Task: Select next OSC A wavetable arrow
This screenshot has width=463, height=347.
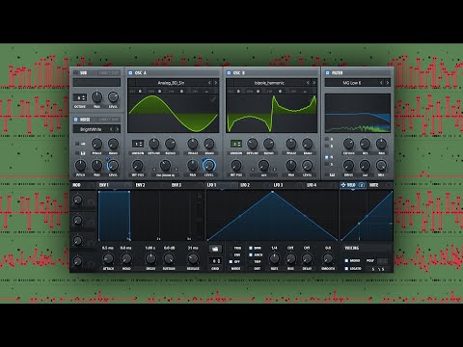Action: coord(216,83)
